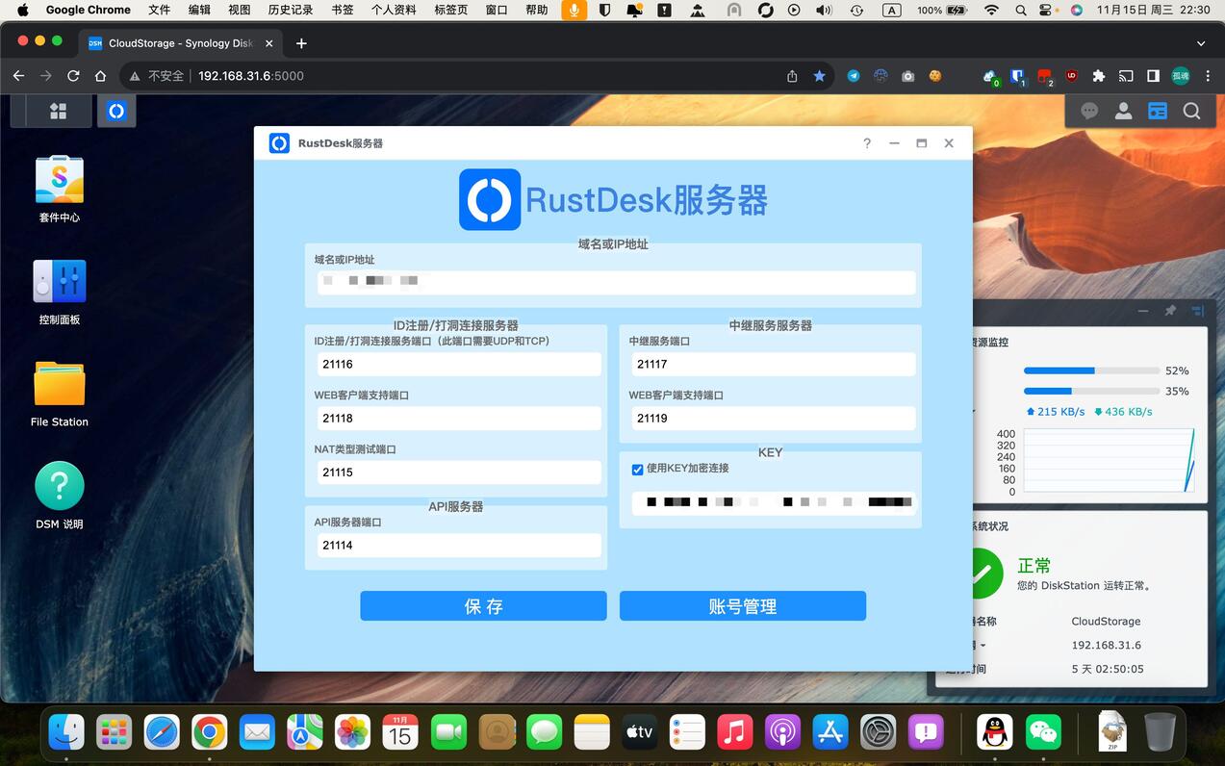The width and height of the screenshot is (1225, 766).
Task: Open Calendar from the Dock
Action: tap(399, 733)
